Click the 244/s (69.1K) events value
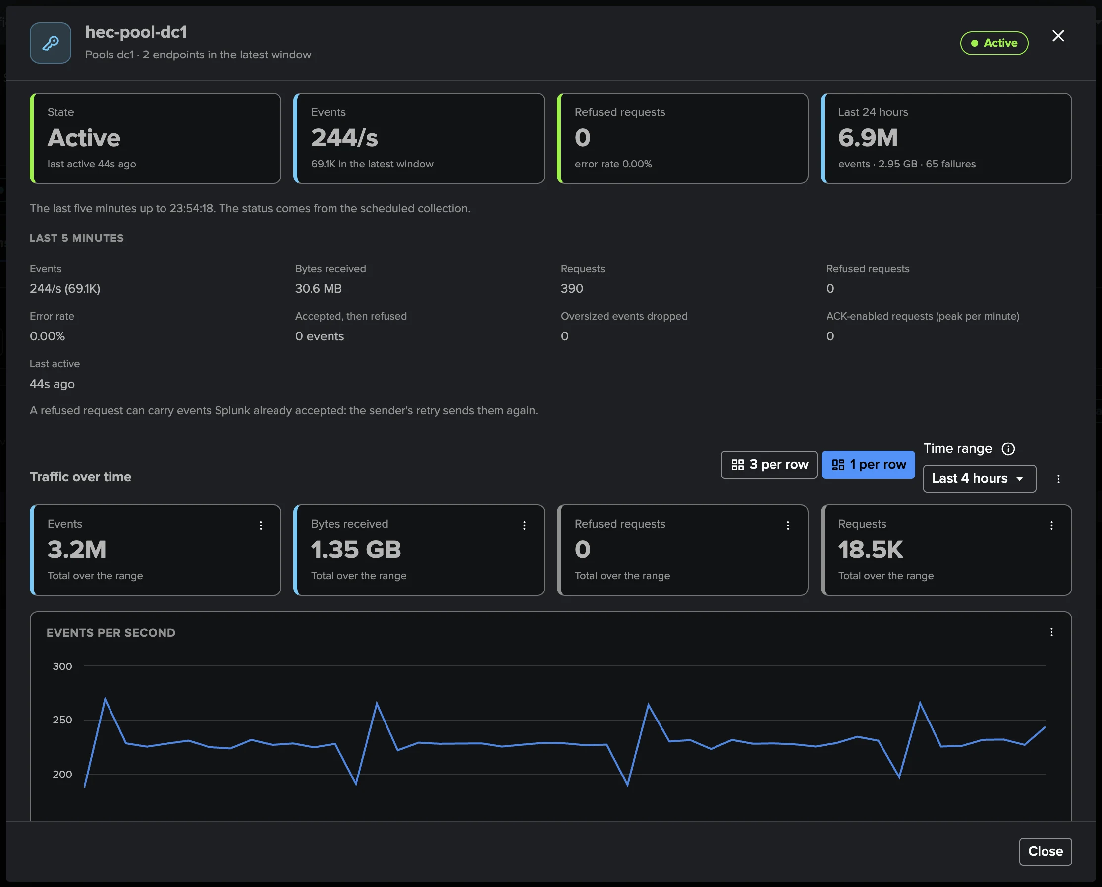The image size is (1102, 887). 65,288
